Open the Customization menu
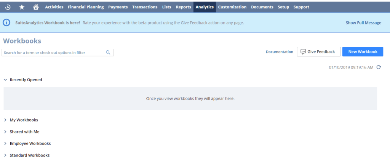The width and height of the screenshot is (390, 157). pyautogui.click(x=232, y=7)
